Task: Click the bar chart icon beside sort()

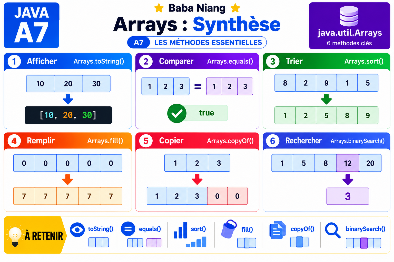Action: 180,230
